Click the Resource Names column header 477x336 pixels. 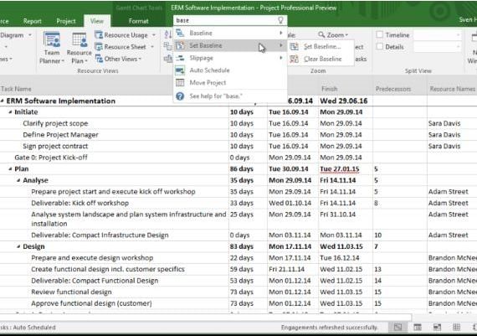tap(453, 89)
